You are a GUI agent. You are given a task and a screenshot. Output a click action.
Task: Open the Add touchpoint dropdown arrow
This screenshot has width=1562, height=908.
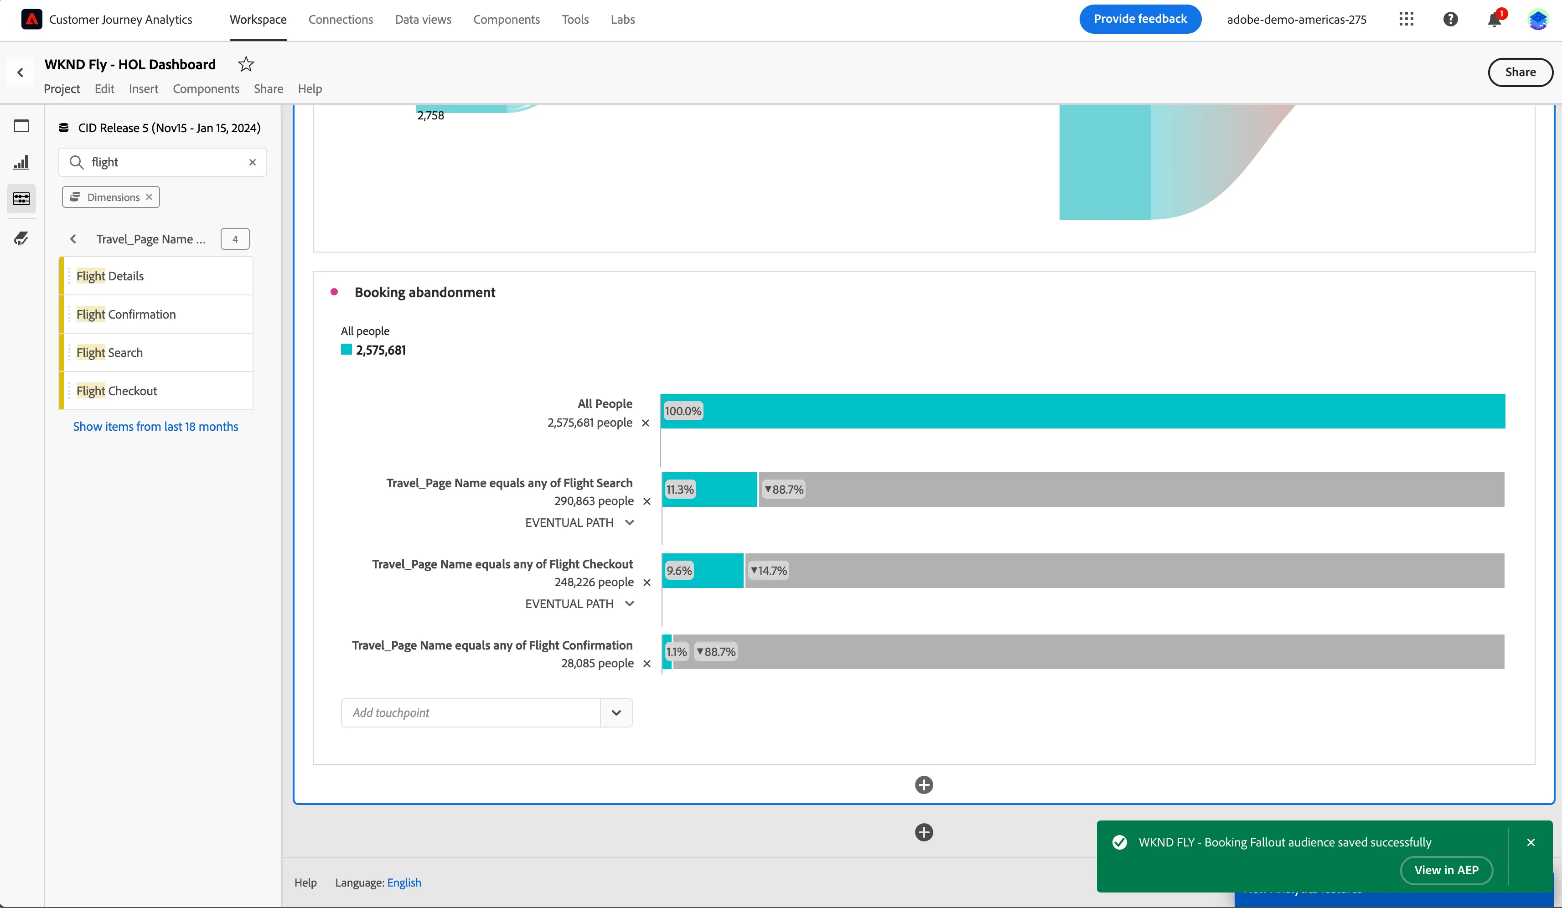pos(616,713)
